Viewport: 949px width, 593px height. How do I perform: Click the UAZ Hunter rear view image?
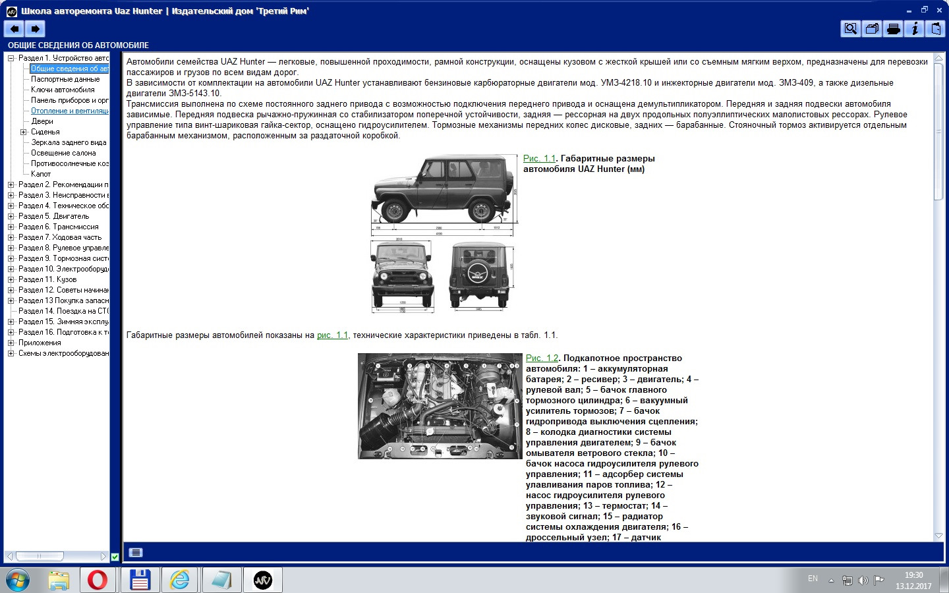point(481,275)
